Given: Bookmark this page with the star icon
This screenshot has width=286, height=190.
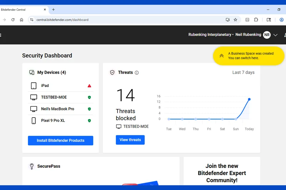Looking at the screenshot, I should click(236, 20).
